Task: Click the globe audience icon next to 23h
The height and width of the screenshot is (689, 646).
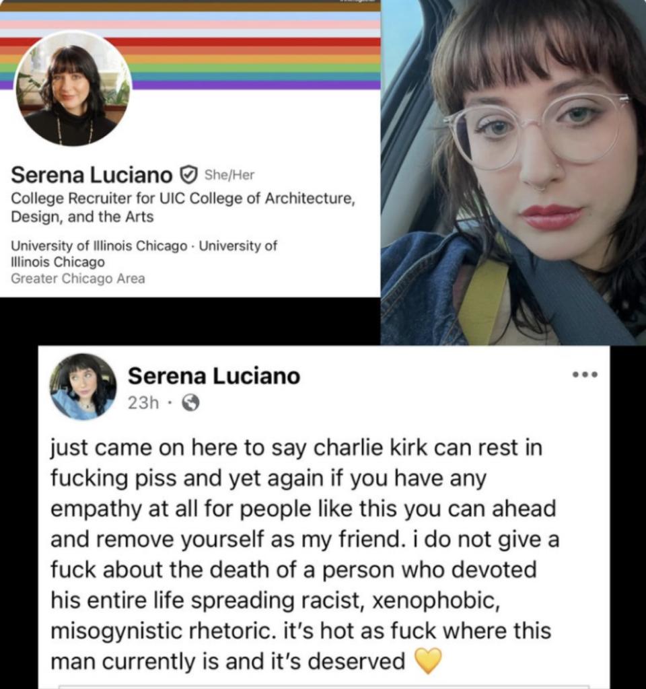Action: (x=190, y=402)
